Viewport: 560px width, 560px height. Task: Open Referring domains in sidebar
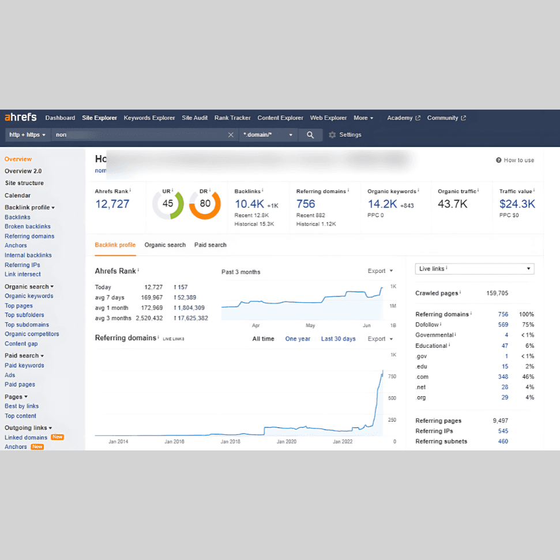click(x=29, y=236)
